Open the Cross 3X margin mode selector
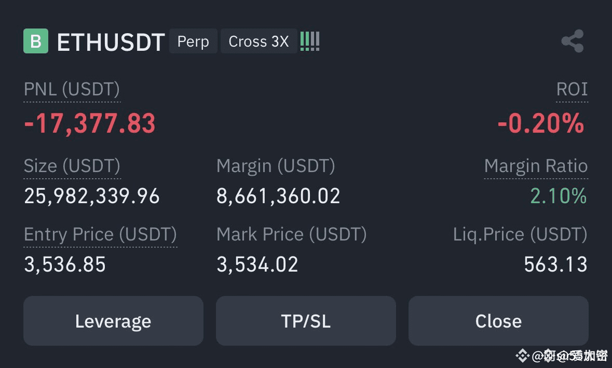 pos(259,41)
